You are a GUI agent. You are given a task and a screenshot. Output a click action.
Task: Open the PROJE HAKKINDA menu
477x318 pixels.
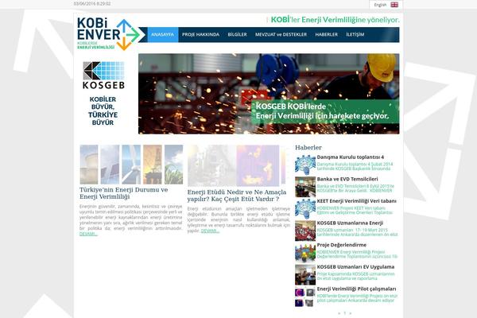tap(201, 34)
